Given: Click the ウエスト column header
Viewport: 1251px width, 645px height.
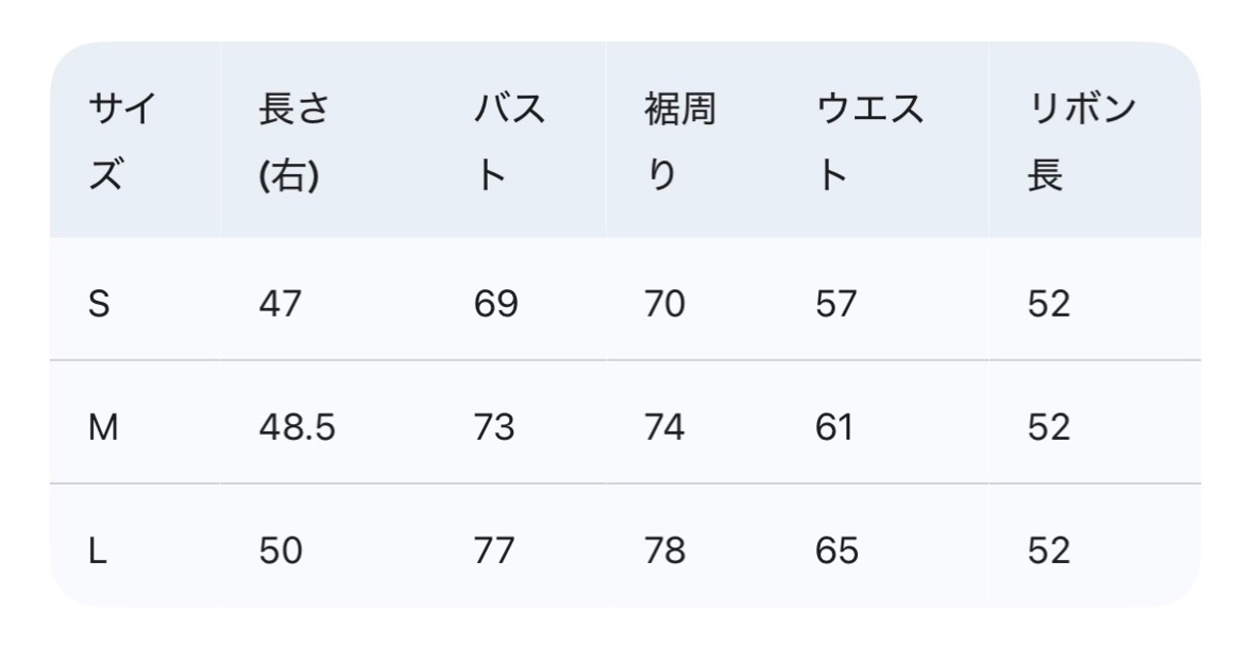Looking at the screenshot, I should coord(869,143).
